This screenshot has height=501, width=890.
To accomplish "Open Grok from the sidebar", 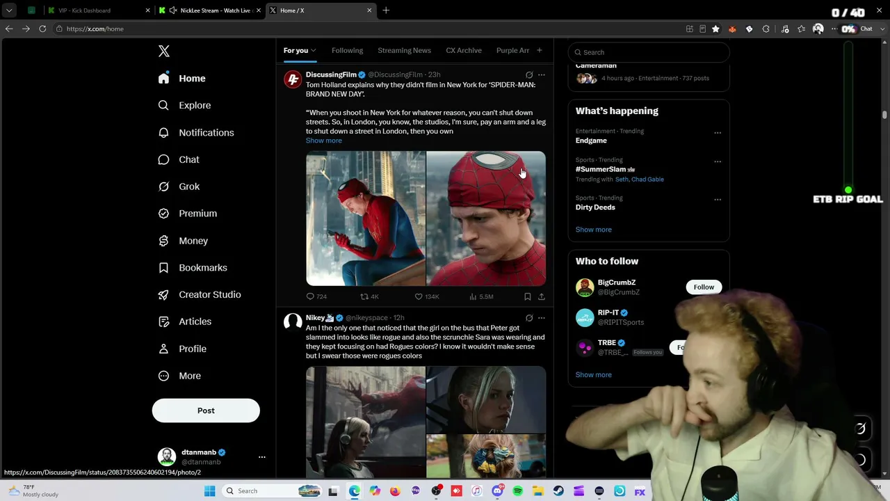I will point(179,186).
